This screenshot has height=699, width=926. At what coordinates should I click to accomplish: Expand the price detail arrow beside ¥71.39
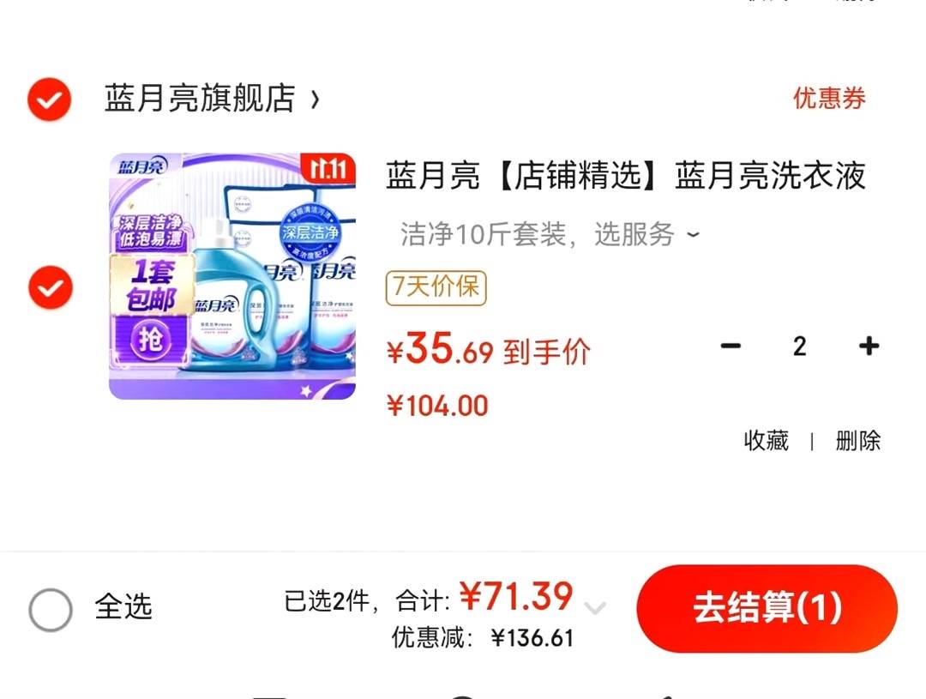coord(595,607)
